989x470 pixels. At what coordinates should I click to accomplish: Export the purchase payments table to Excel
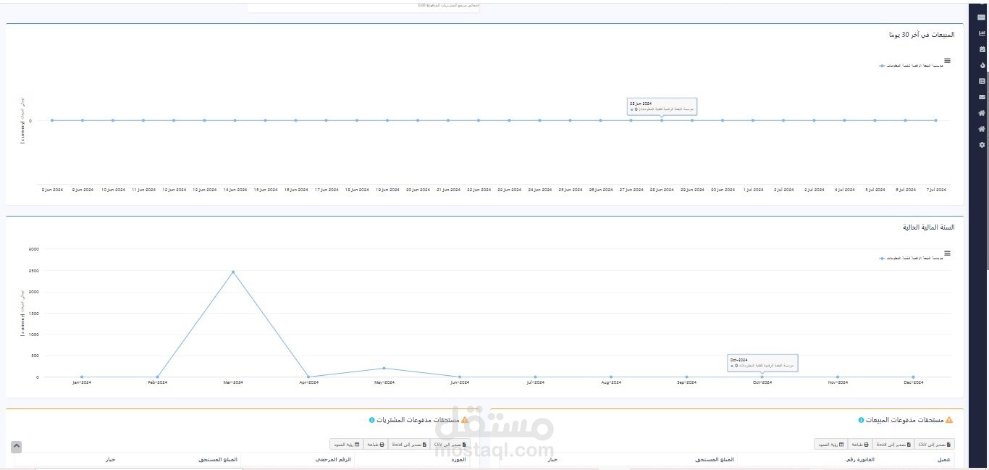point(409,444)
